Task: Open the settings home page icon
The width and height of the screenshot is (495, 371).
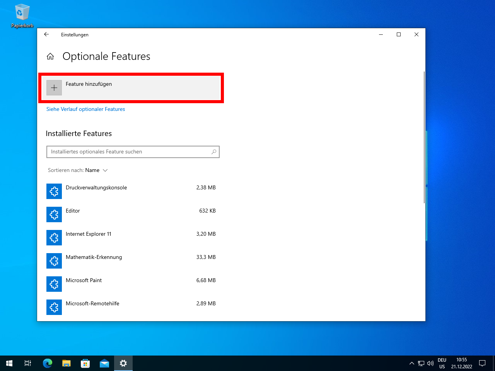Action: click(x=50, y=56)
